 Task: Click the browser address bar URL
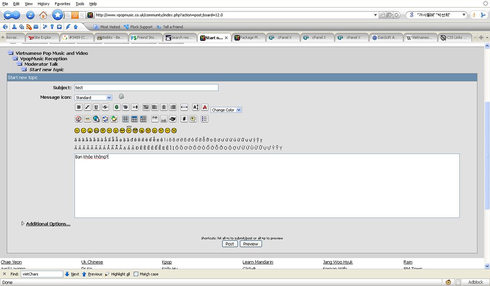point(234,15)
